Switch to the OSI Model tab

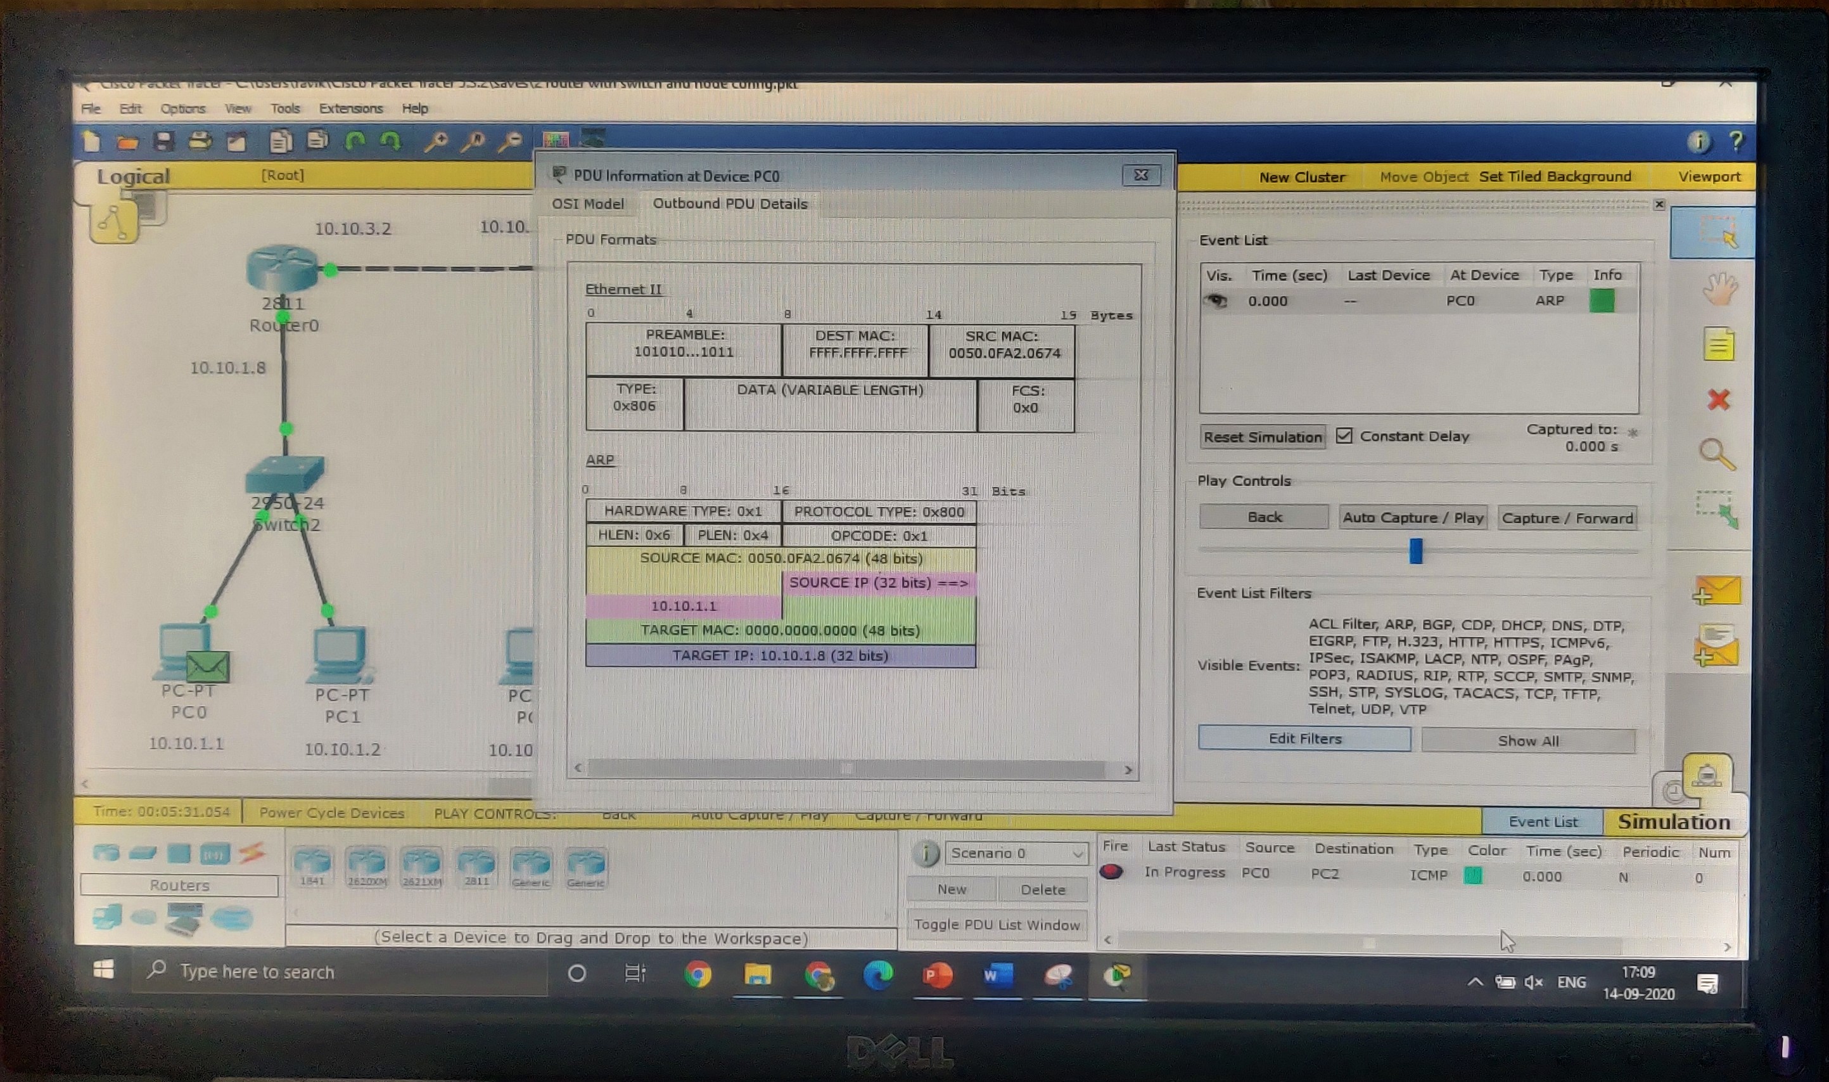click(587, 203)
